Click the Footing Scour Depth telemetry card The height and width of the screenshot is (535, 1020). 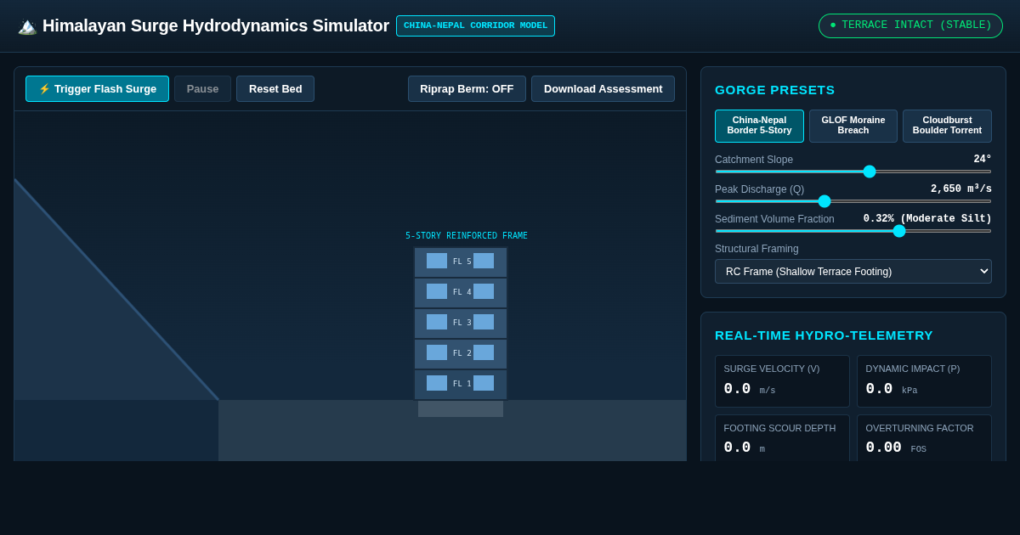point(782,438)
